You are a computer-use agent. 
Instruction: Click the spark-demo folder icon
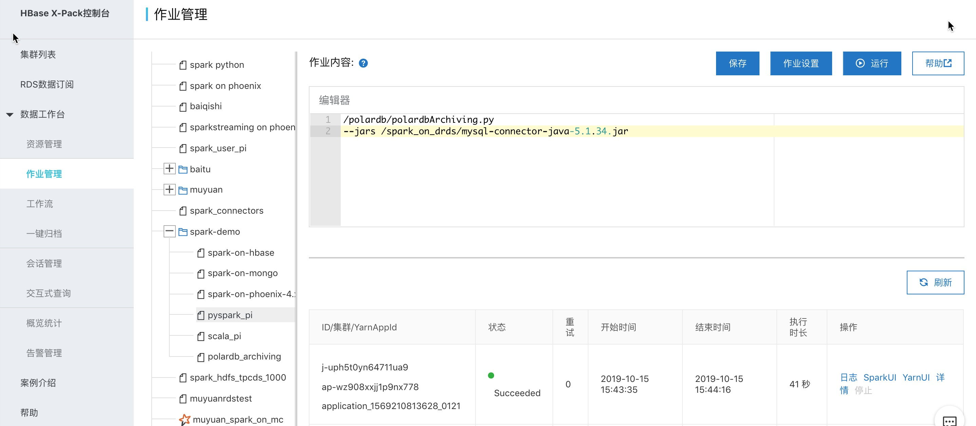coord(183,232)
